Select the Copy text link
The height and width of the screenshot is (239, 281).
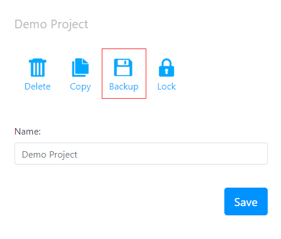pos(80,87)
